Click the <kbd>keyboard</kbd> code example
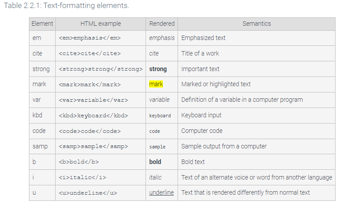The width and height of the screenshot is (344, 208). point(93,116)
